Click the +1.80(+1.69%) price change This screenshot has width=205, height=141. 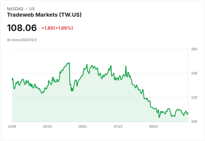coord(57,28)
